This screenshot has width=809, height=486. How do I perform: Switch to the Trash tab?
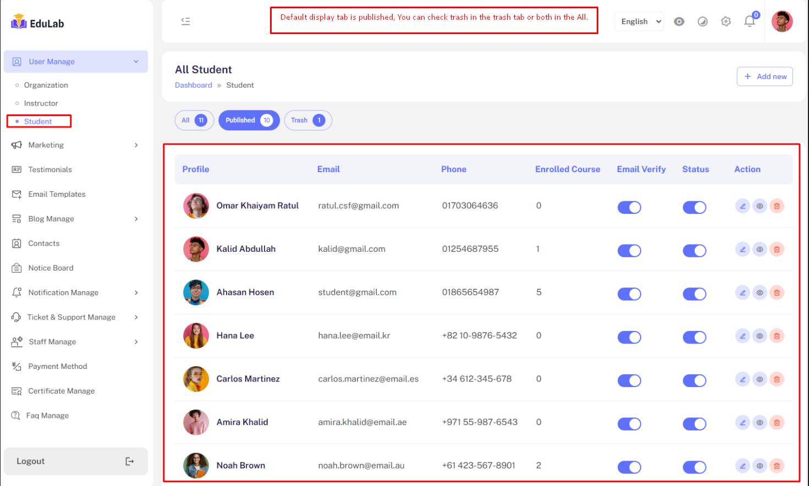(x=307, y=120)
